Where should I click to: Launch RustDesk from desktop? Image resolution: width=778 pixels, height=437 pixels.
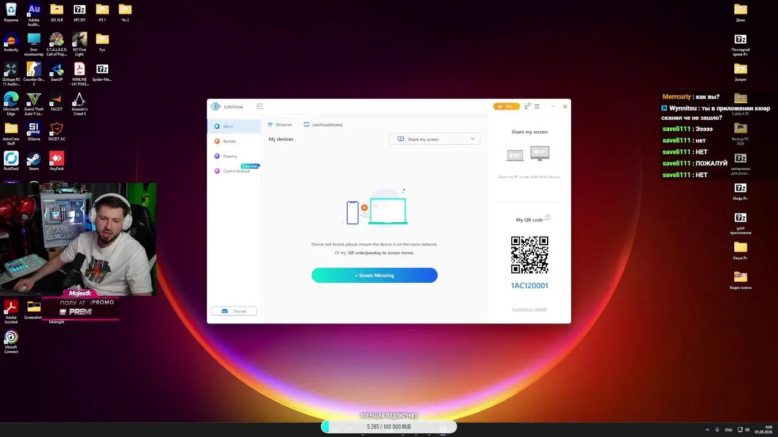pos(11,161)
